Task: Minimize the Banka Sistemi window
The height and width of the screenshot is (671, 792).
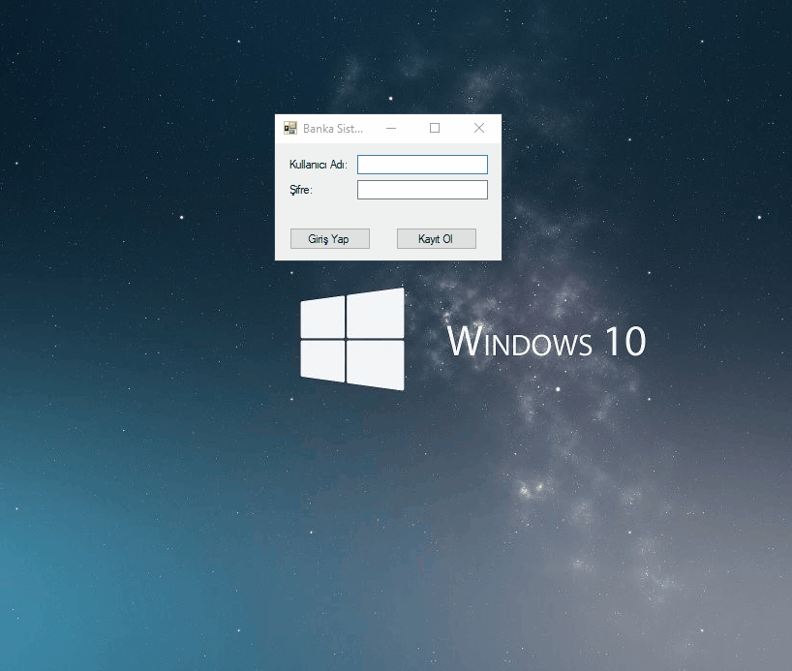Action: [391, 129]
